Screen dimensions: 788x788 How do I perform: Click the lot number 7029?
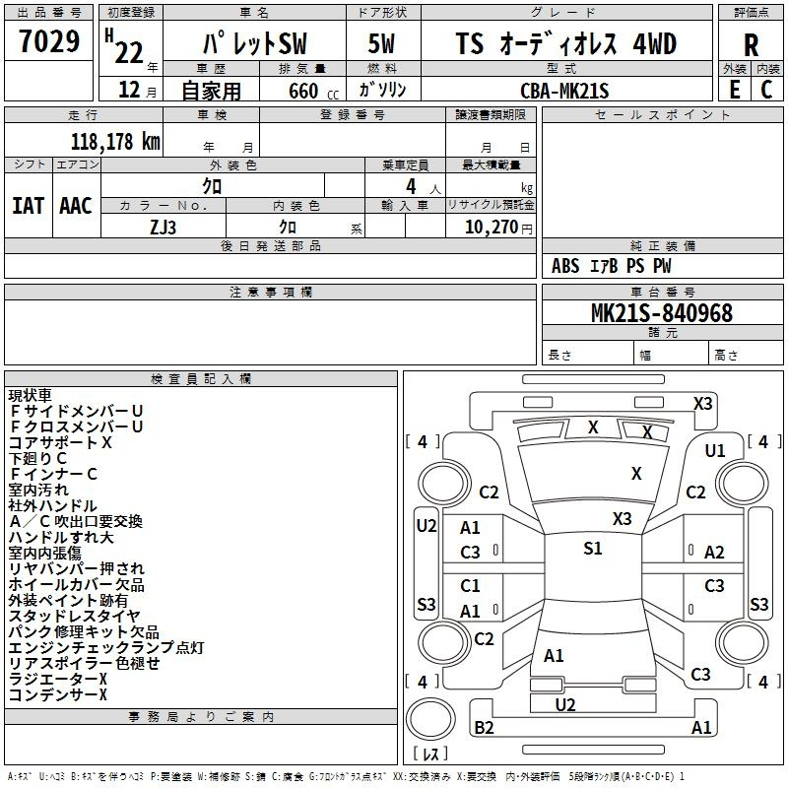tap(49, 42)
